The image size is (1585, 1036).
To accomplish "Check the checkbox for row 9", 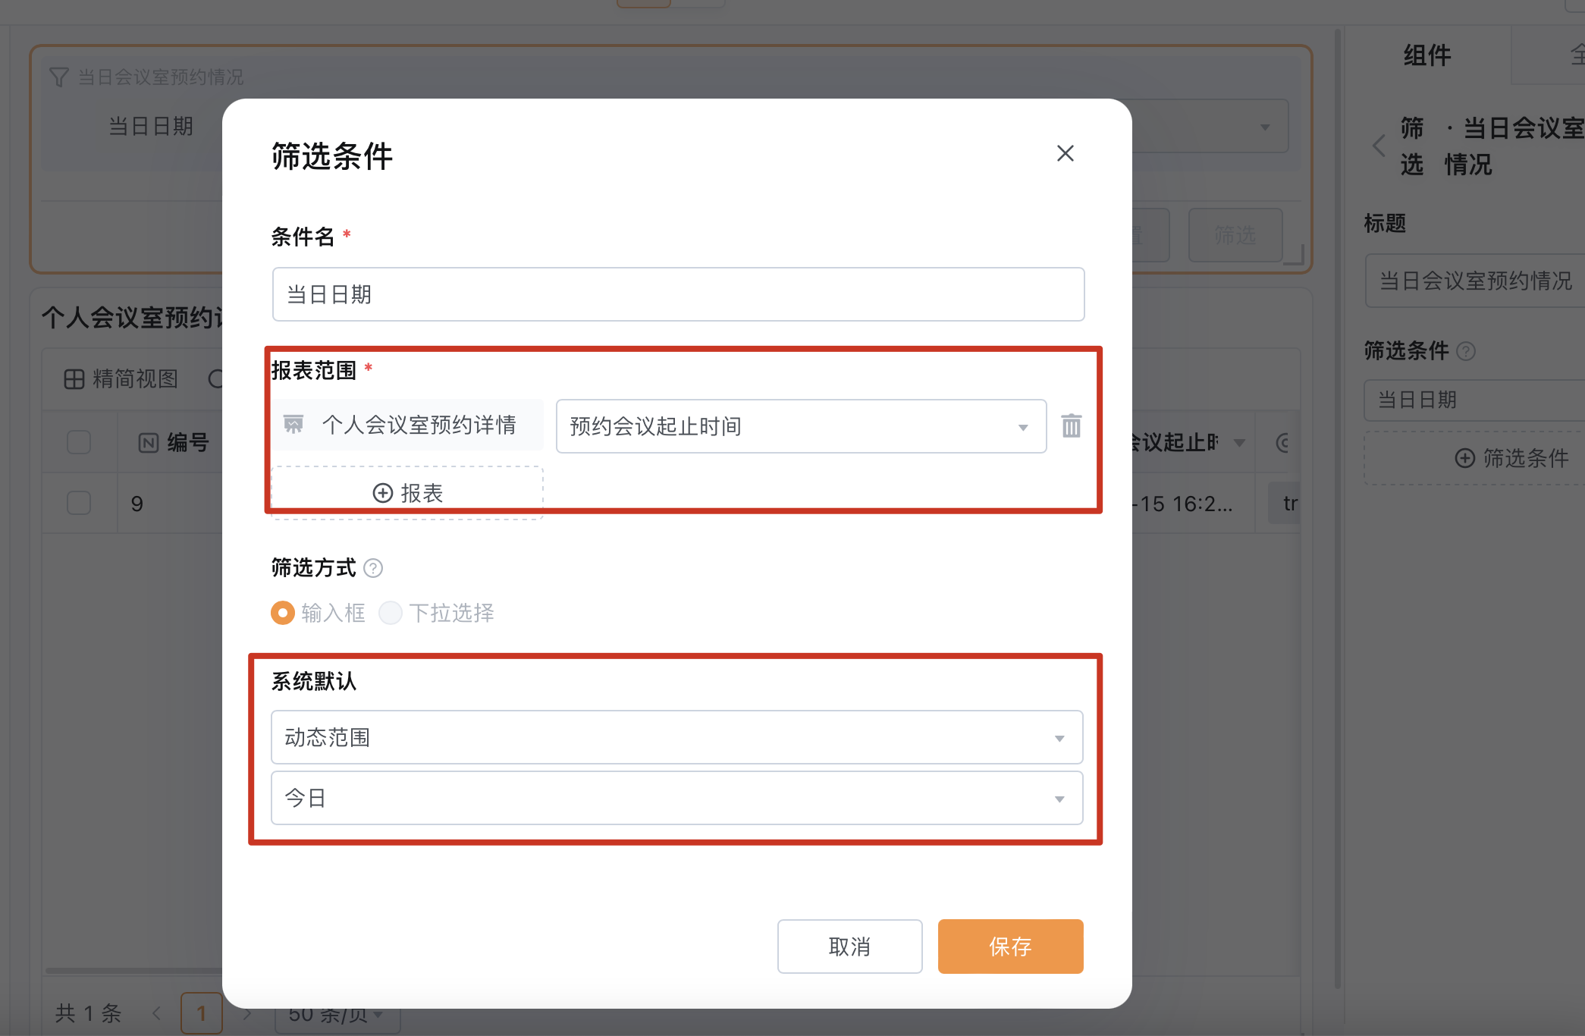I will tap(79, 503).
